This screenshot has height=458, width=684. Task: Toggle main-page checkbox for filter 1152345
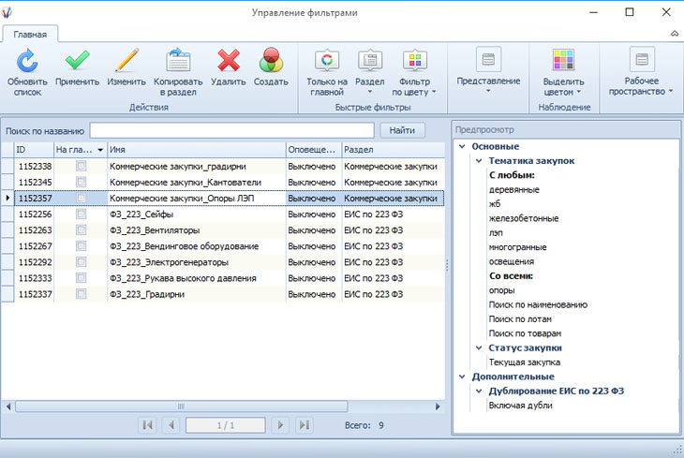click(x=82, y=182)
